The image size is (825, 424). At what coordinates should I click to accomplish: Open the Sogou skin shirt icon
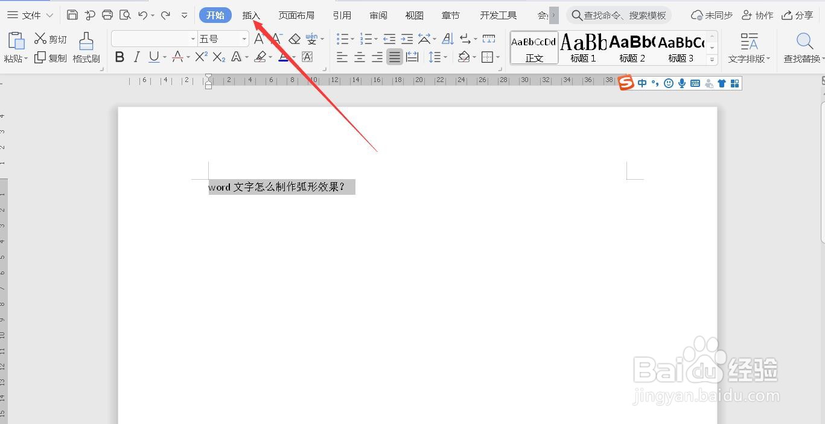722,83
